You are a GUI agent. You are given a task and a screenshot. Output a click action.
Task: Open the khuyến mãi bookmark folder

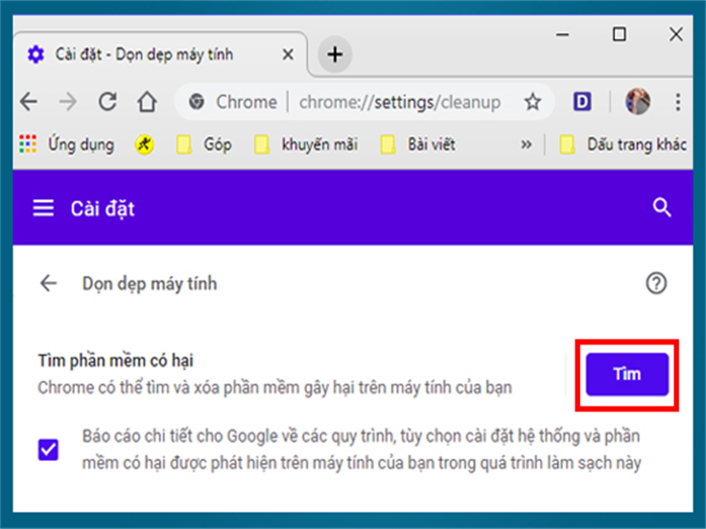pos(306,145)
